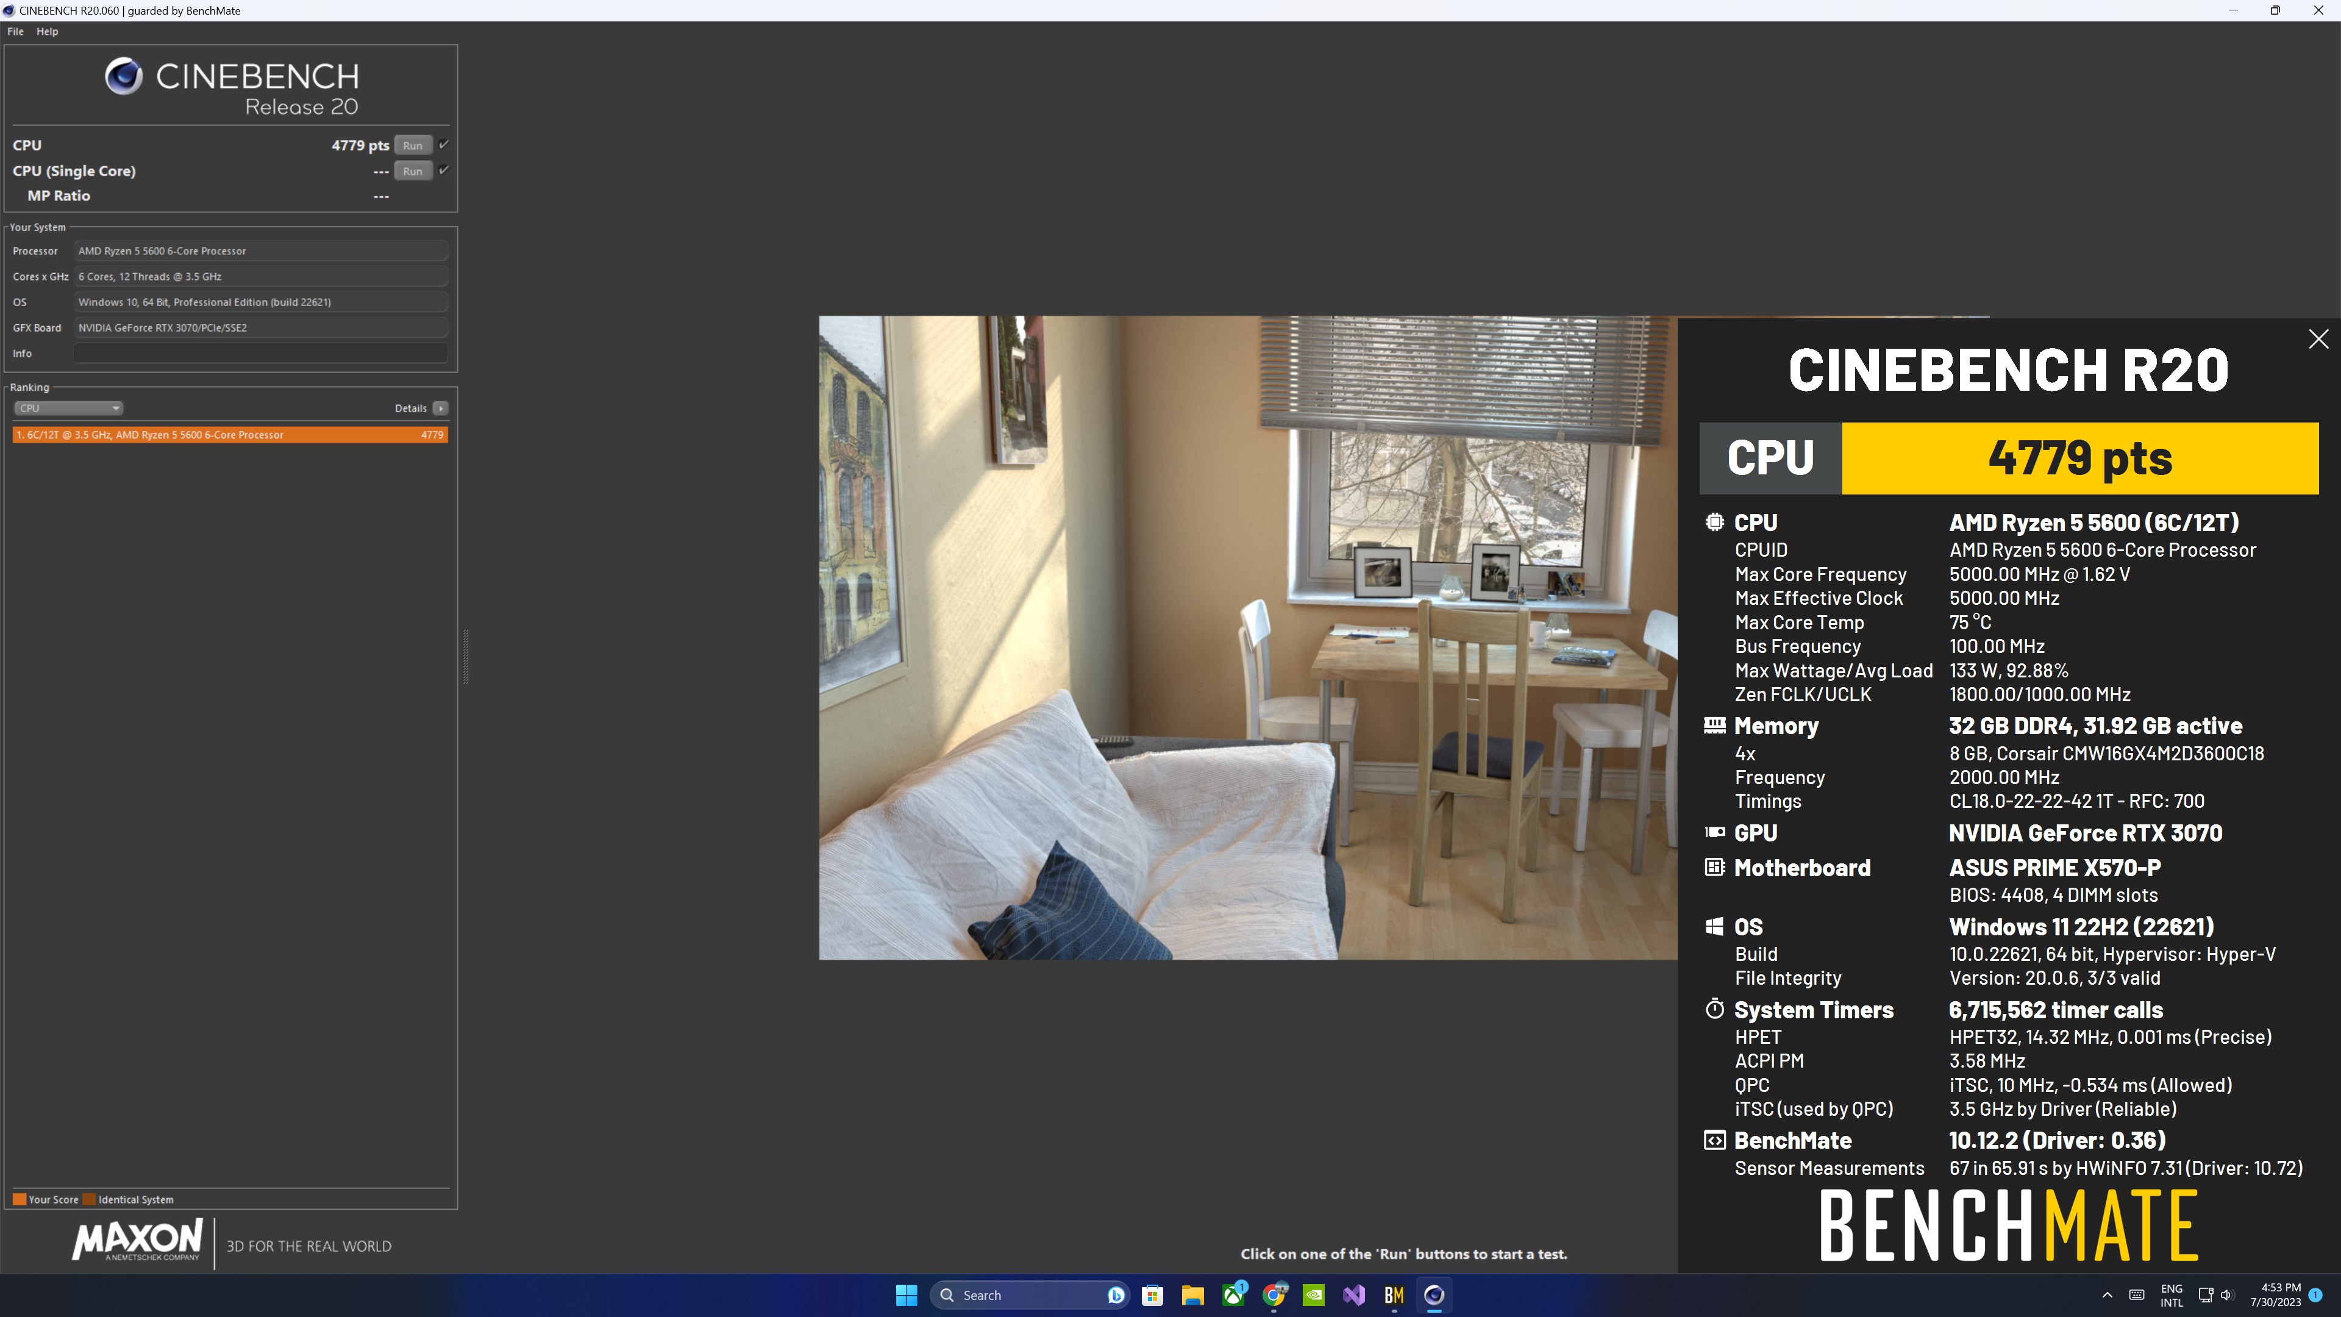Click the MAXON logo

pyautogui.click(x=137, y=1241)
